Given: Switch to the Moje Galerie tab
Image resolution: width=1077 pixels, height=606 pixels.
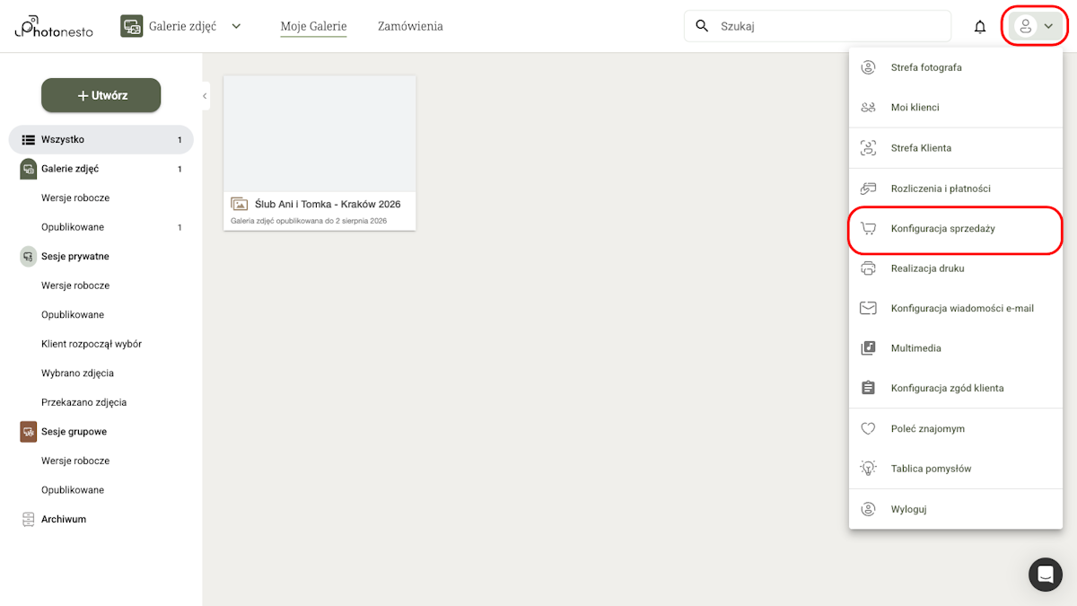Looking at the screenshot, I should tap(313, 26).
